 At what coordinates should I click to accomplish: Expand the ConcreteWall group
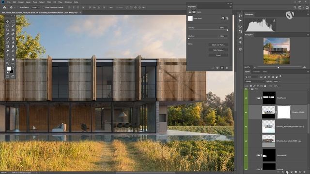(256, 156)
